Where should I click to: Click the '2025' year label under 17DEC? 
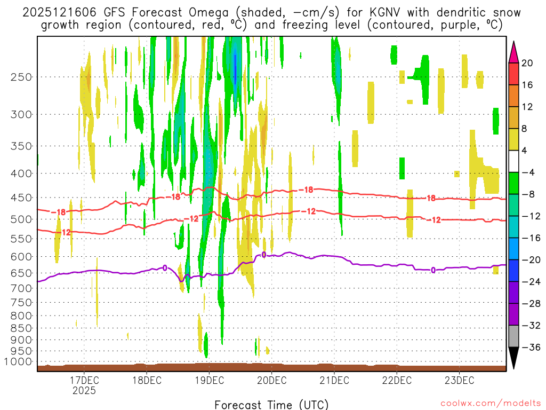coord(84,390)
